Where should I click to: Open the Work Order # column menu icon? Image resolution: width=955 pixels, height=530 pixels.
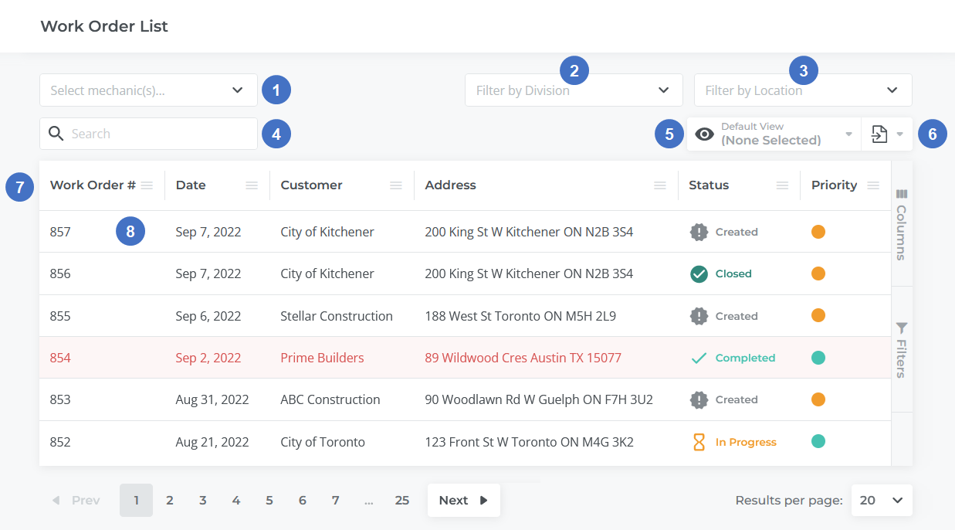(x=147, y=185)
